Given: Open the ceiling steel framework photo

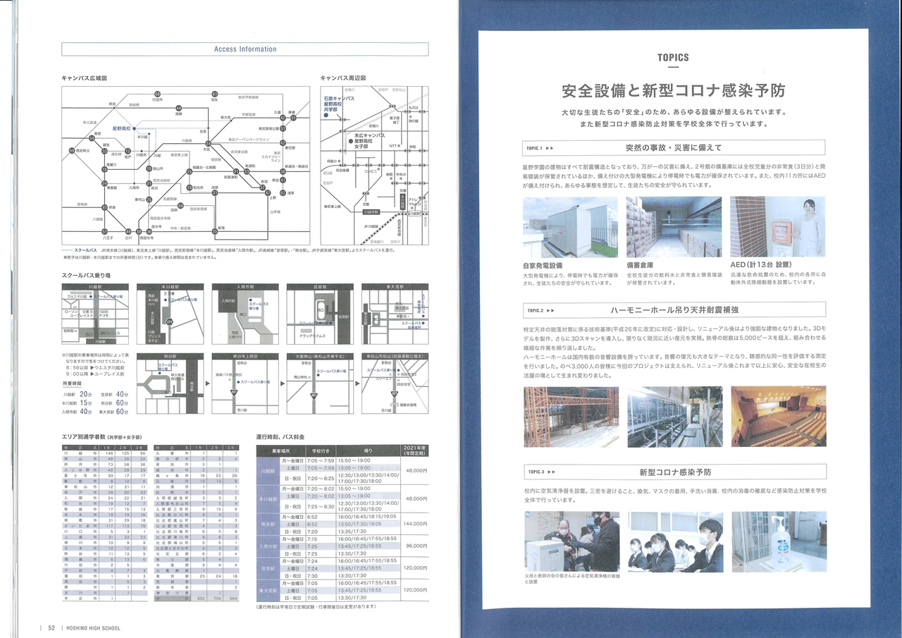Looking at the screenshot, I should click(674, 417).
